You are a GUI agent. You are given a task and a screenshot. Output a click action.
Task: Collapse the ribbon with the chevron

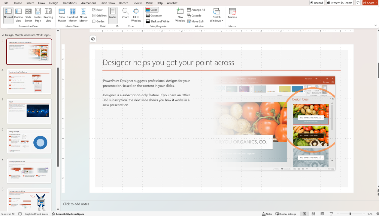(x=375, y=25)
